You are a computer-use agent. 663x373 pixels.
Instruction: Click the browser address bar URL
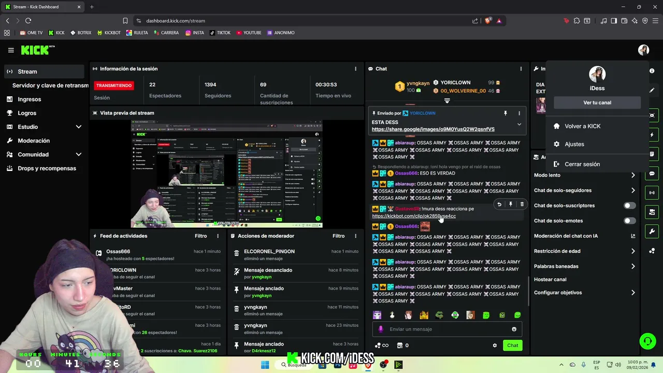pyautogui.click(x=176, y=21)
